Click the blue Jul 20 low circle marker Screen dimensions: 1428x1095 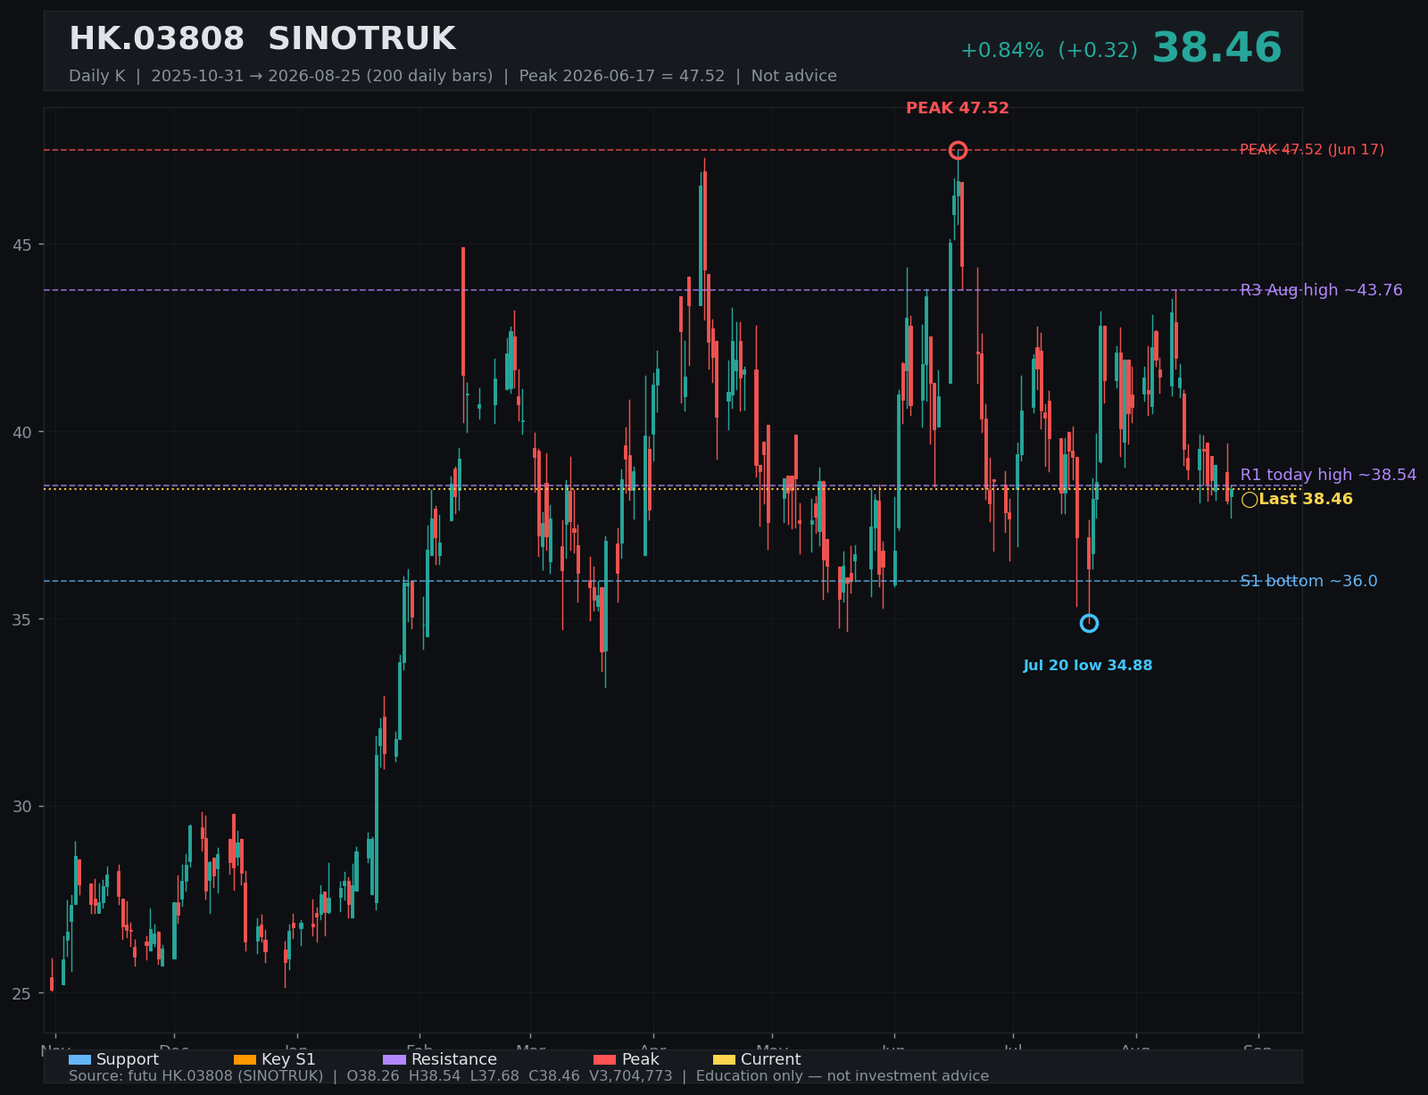tap(1089, 623)
